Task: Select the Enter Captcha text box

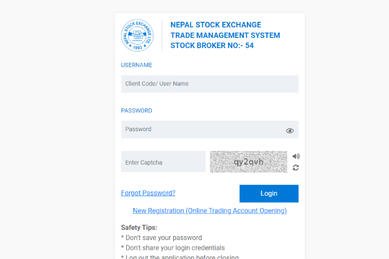Action: 163,162
